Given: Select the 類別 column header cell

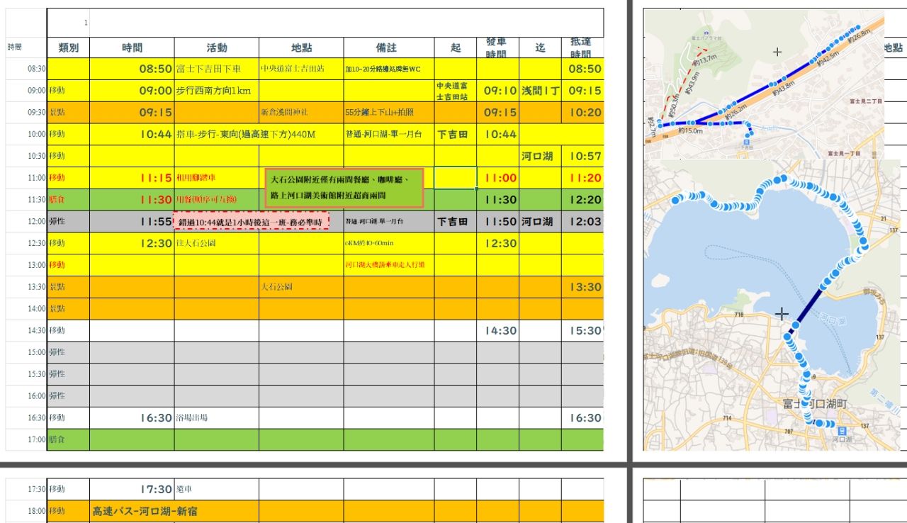Looking at the screenshot, I should point(68,47).
